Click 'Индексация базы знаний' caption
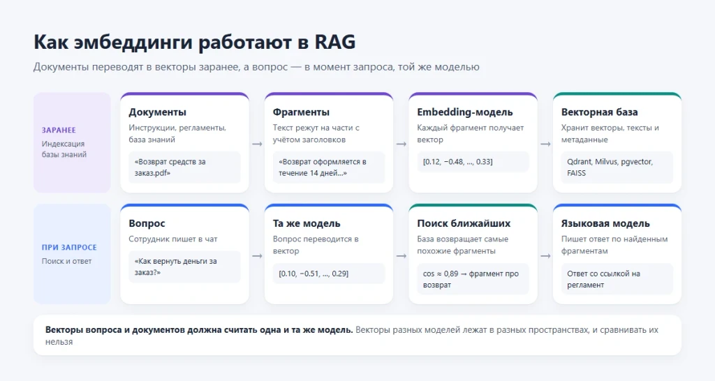This screenshot has width=715, height=381. pyautogui.click(x=64, y=149)
